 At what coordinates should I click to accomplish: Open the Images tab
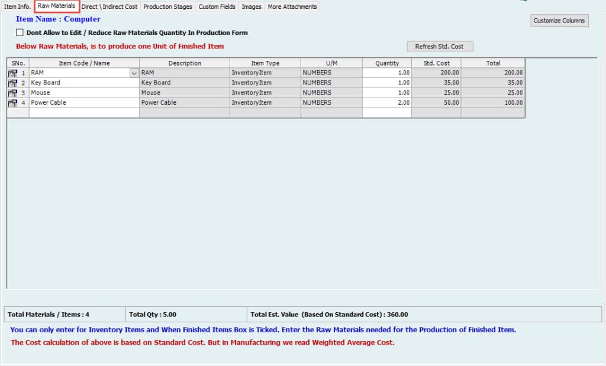[252, 7]
